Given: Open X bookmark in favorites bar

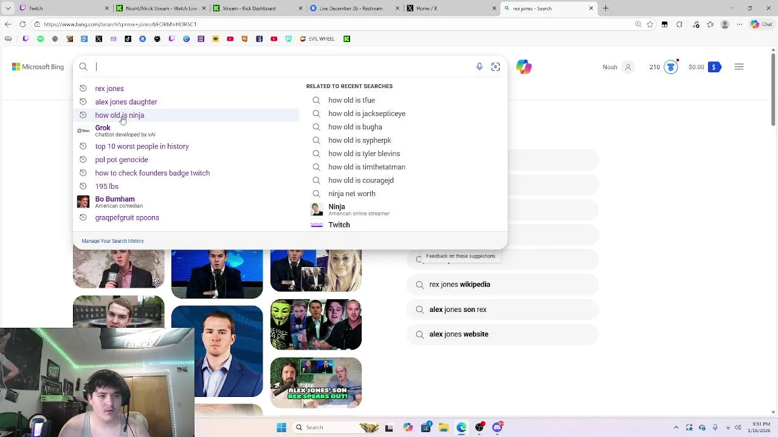Looking at the screenshot, I should click(x=98, y=39).
